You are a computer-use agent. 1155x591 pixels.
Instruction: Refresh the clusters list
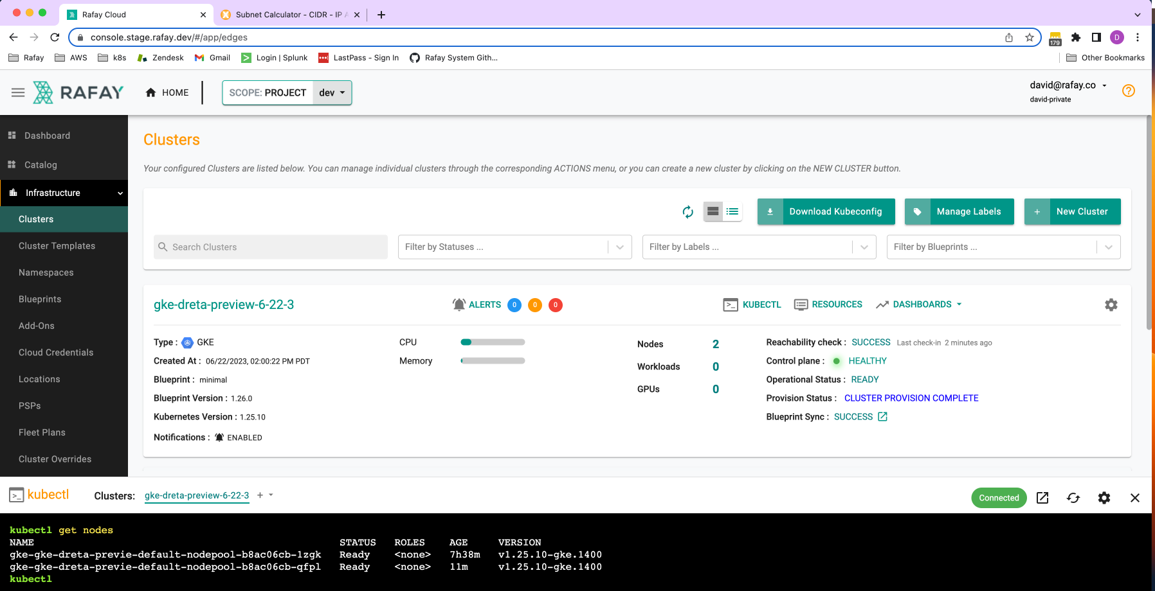point(687,211)
